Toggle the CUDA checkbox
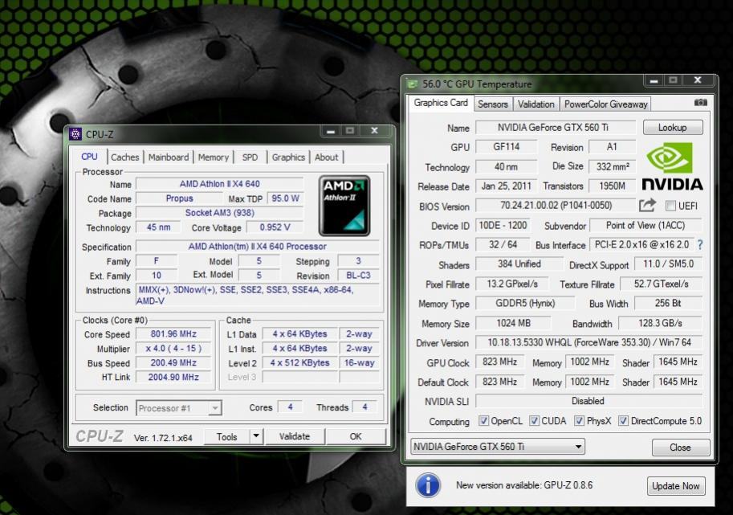Image resolution: width=733 pixels, height=515 pixels. 534,420
